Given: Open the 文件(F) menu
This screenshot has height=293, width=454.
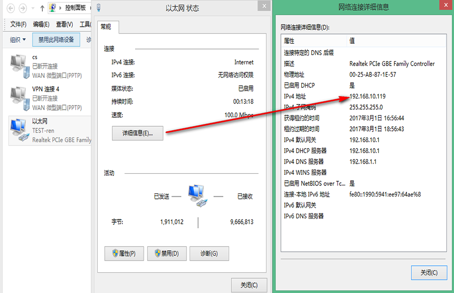Looking at the screenshot, I should point(18,25).
